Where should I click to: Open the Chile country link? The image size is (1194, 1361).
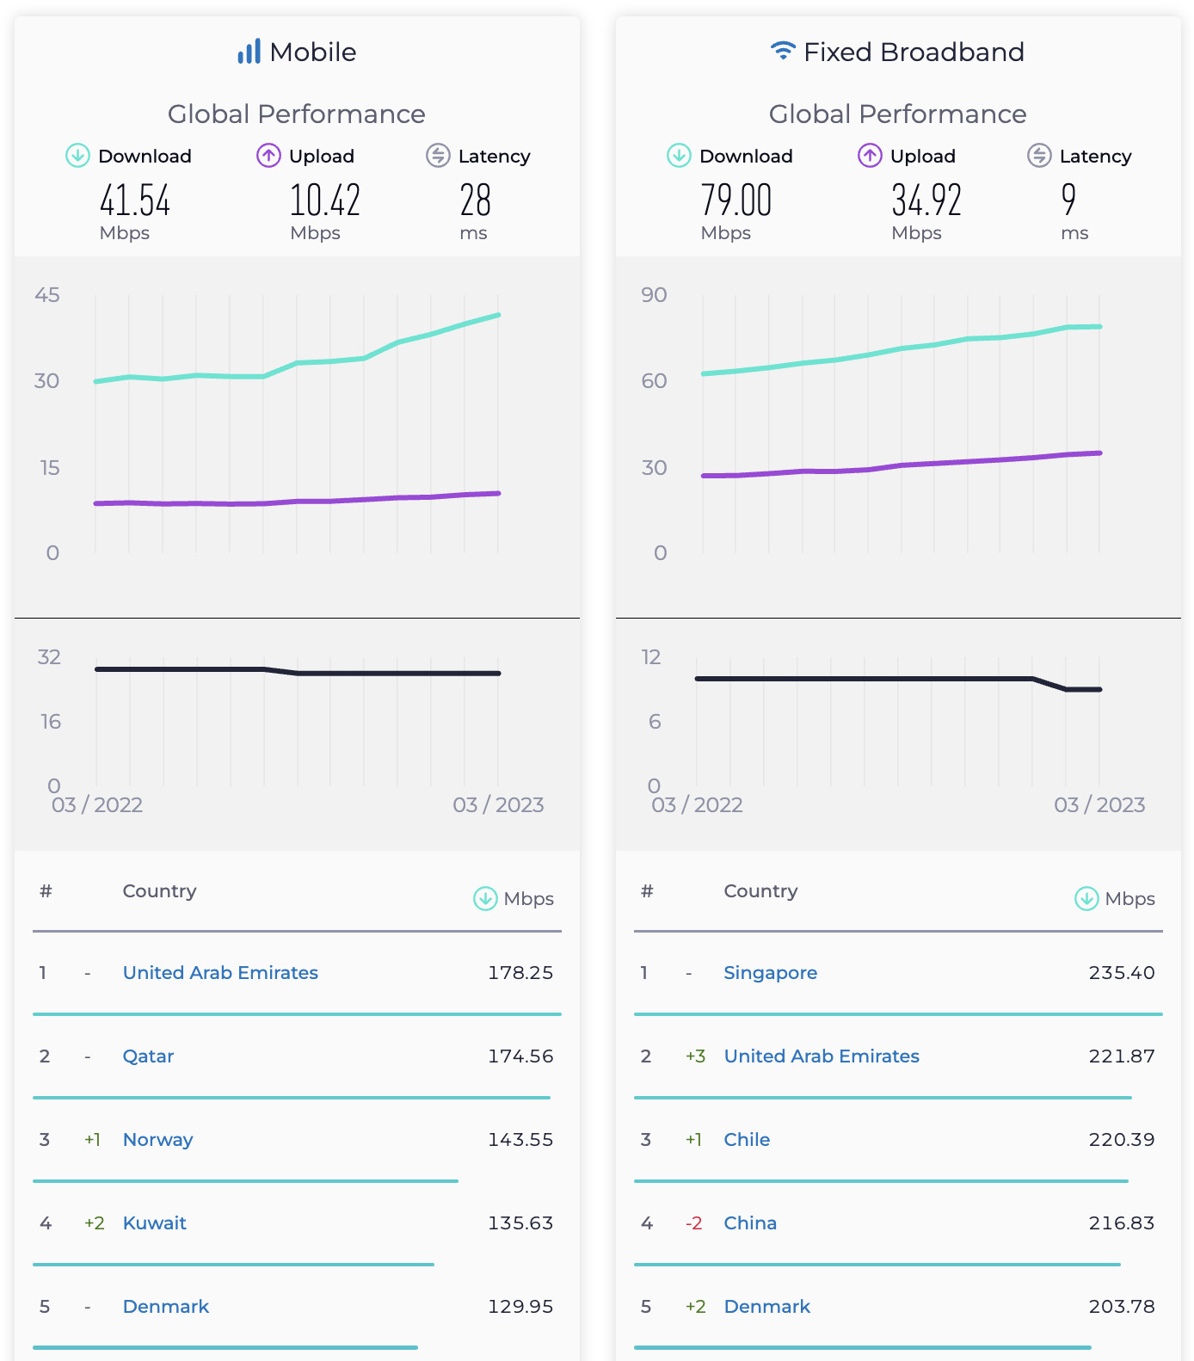pyautogui.click(x=747, y=1139)
